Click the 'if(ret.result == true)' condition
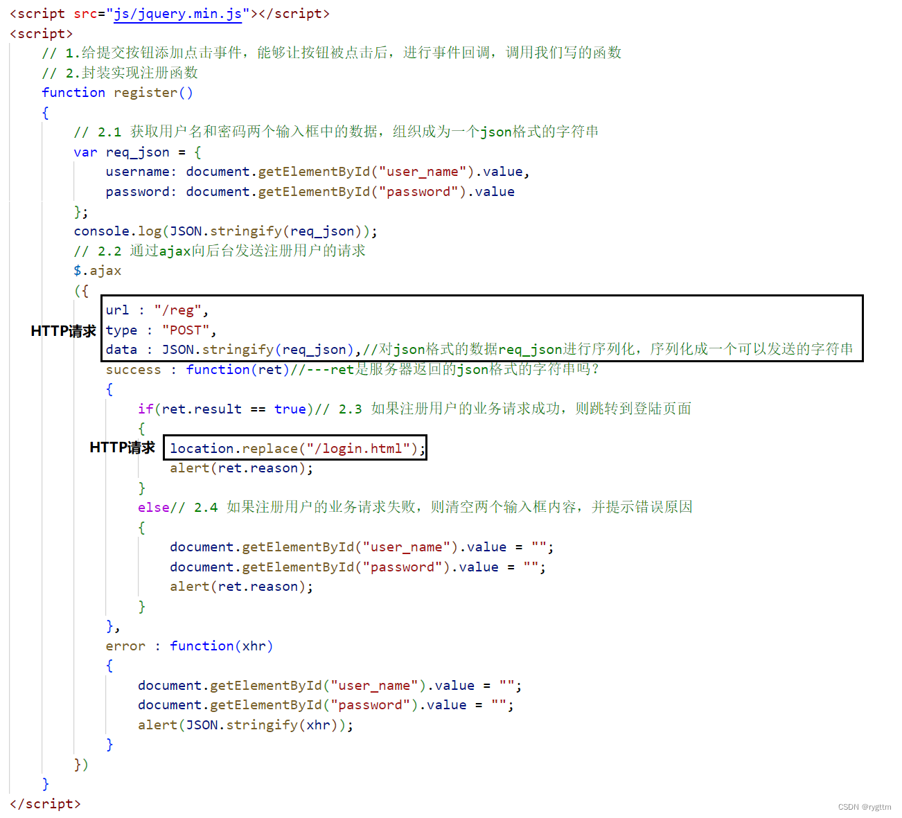This screenshot has width=902, height=818. point(226,409)
